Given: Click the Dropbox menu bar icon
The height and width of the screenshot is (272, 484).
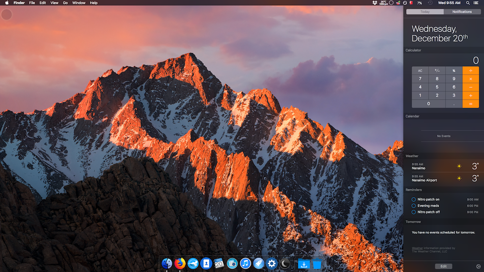Looking at the screenshot, I should [375, 3].
